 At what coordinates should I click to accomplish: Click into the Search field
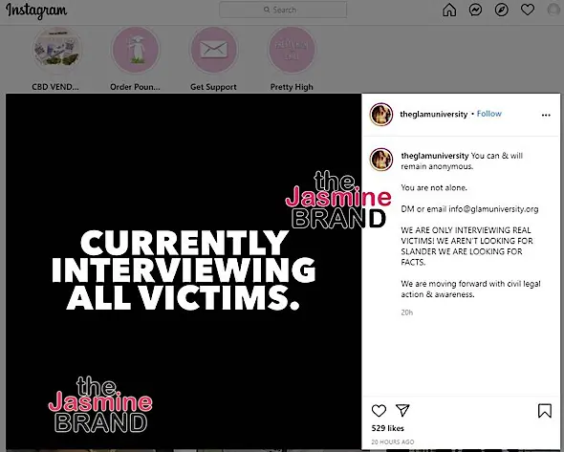point(283,10)
